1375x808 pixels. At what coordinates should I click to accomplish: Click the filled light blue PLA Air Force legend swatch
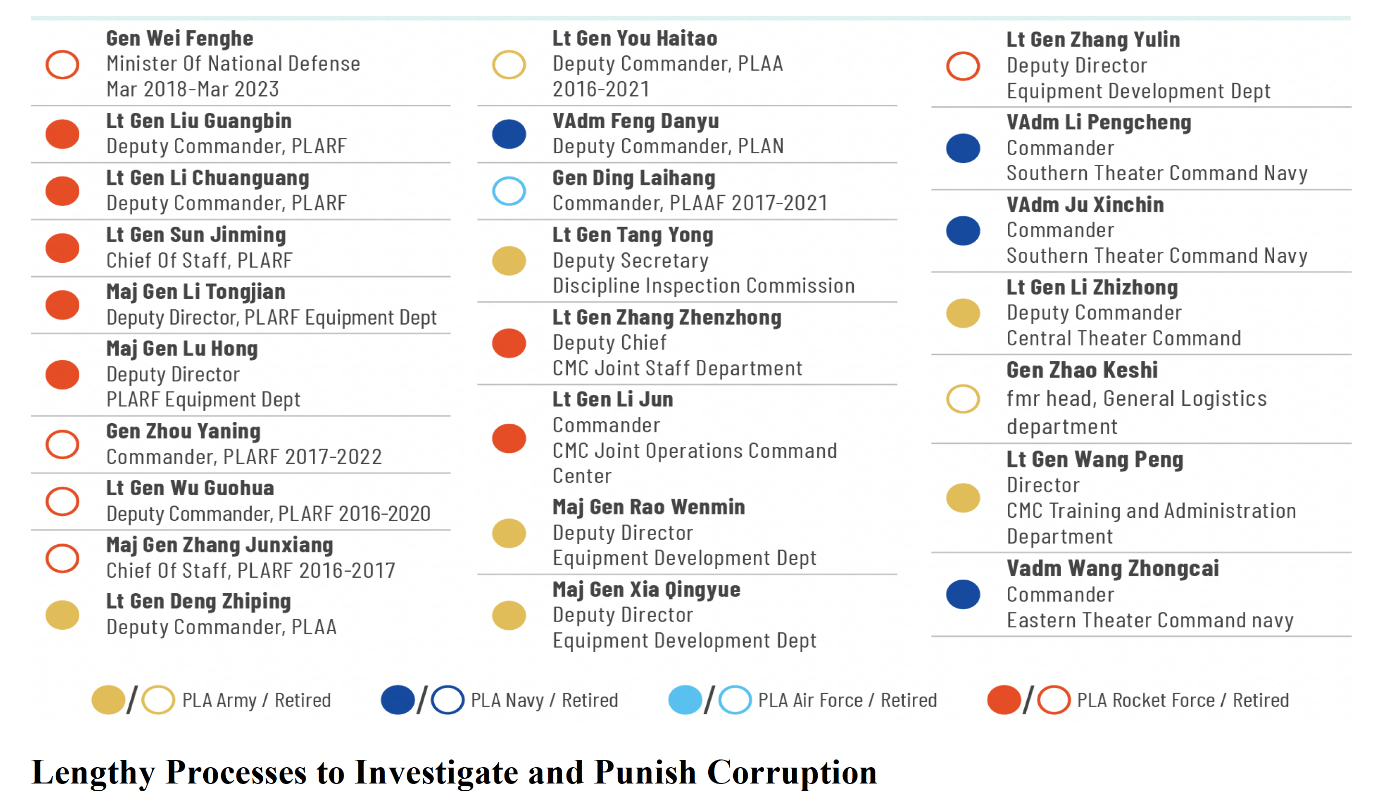pyautogui.click(x=685, y=699)
